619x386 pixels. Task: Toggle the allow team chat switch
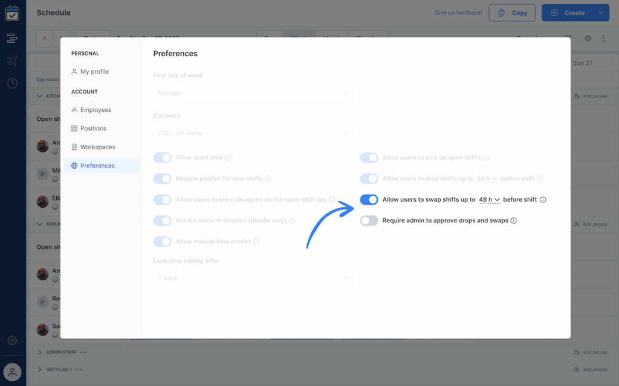pos(163,158)
